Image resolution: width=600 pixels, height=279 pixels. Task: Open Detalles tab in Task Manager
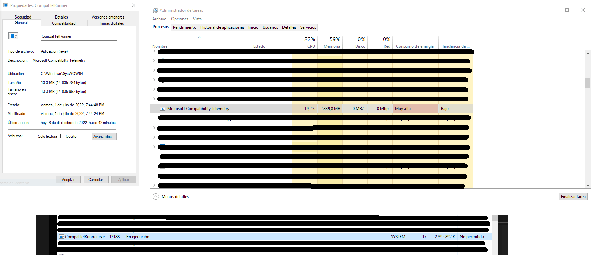pos(289,27)
